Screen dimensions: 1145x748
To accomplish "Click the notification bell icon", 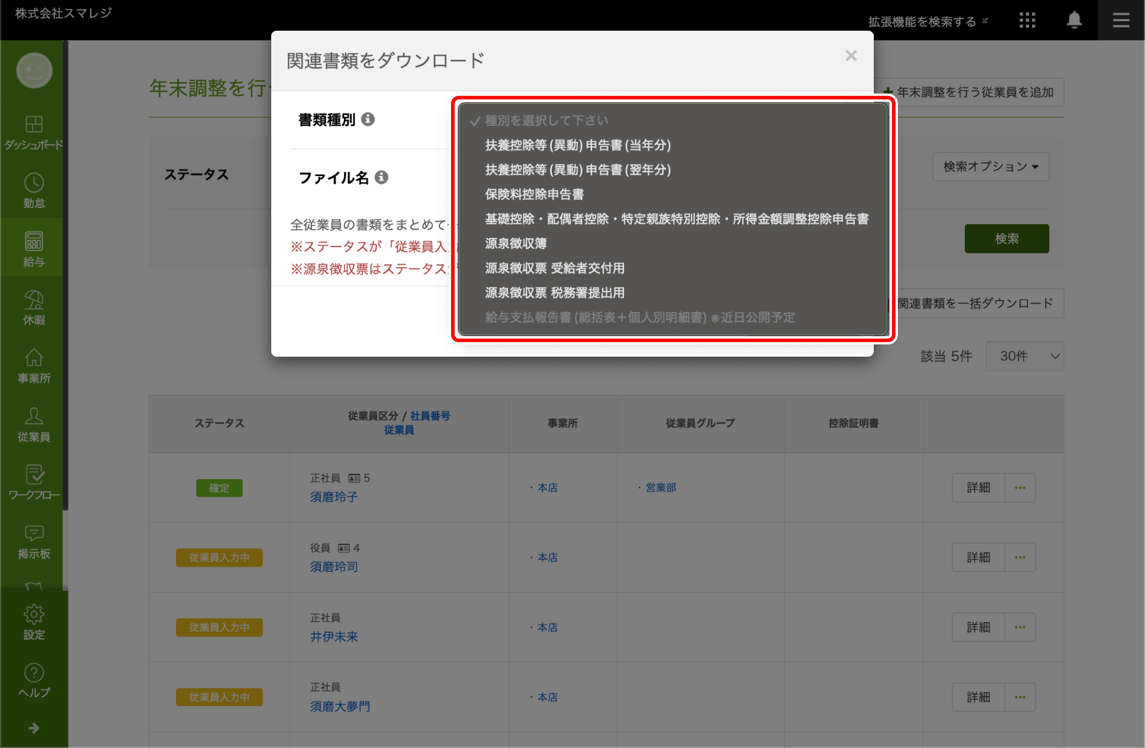I will pyautogui.click(x=1074, y=19).
